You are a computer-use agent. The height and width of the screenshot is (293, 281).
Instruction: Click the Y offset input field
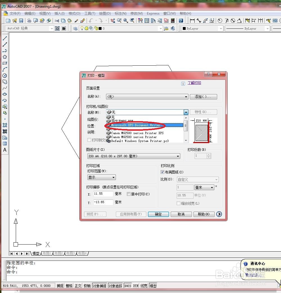(x=103, y=202)
